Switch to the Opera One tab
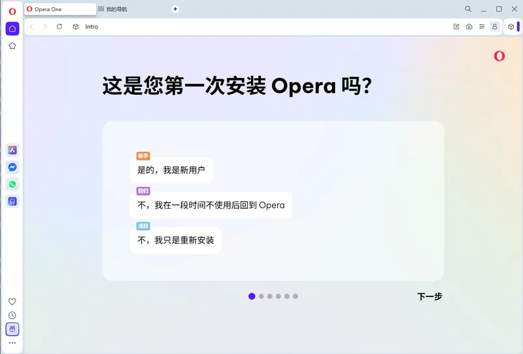Viewport: 523px width, 354px height. point(60,9)
